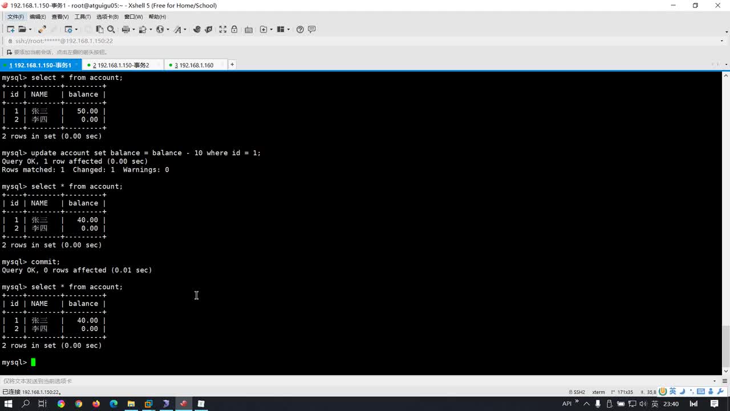Switch to tab 3 192.168.1.160
Image resolution: width=730 pixels, height=411 pixels.
(x=195, y=65)
